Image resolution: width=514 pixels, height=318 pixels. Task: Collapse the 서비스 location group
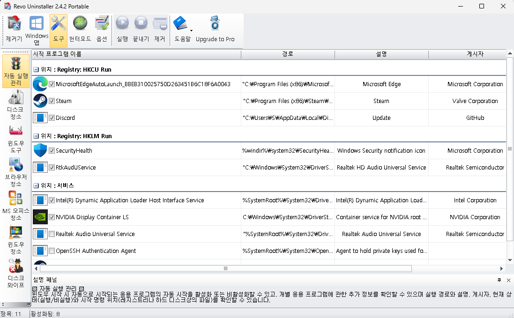click(x=36, y=185)
